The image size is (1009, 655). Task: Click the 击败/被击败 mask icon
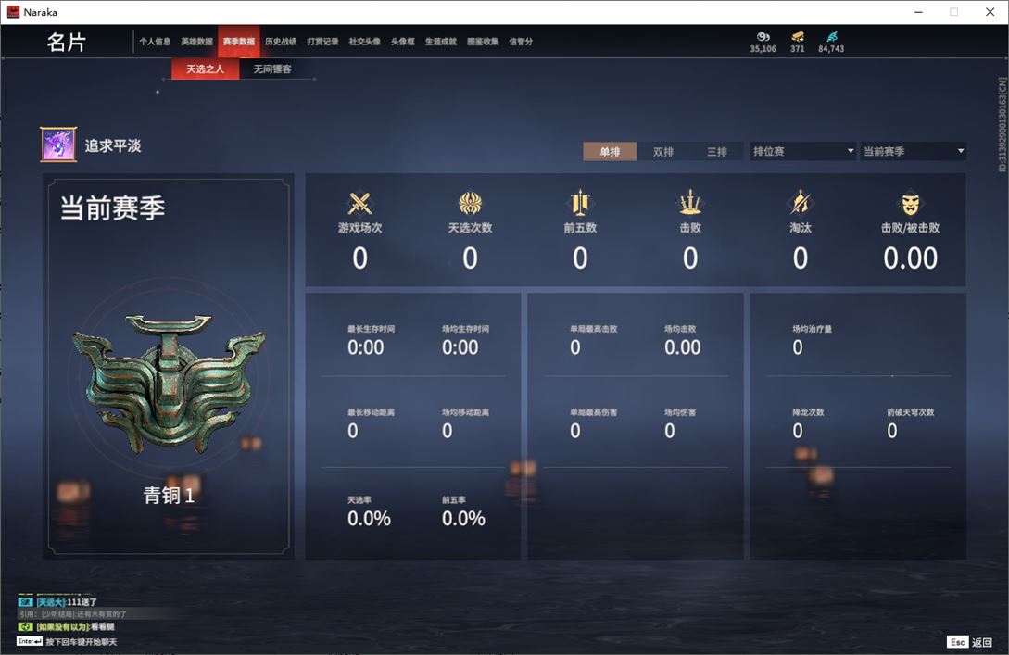tap(910, 204)
